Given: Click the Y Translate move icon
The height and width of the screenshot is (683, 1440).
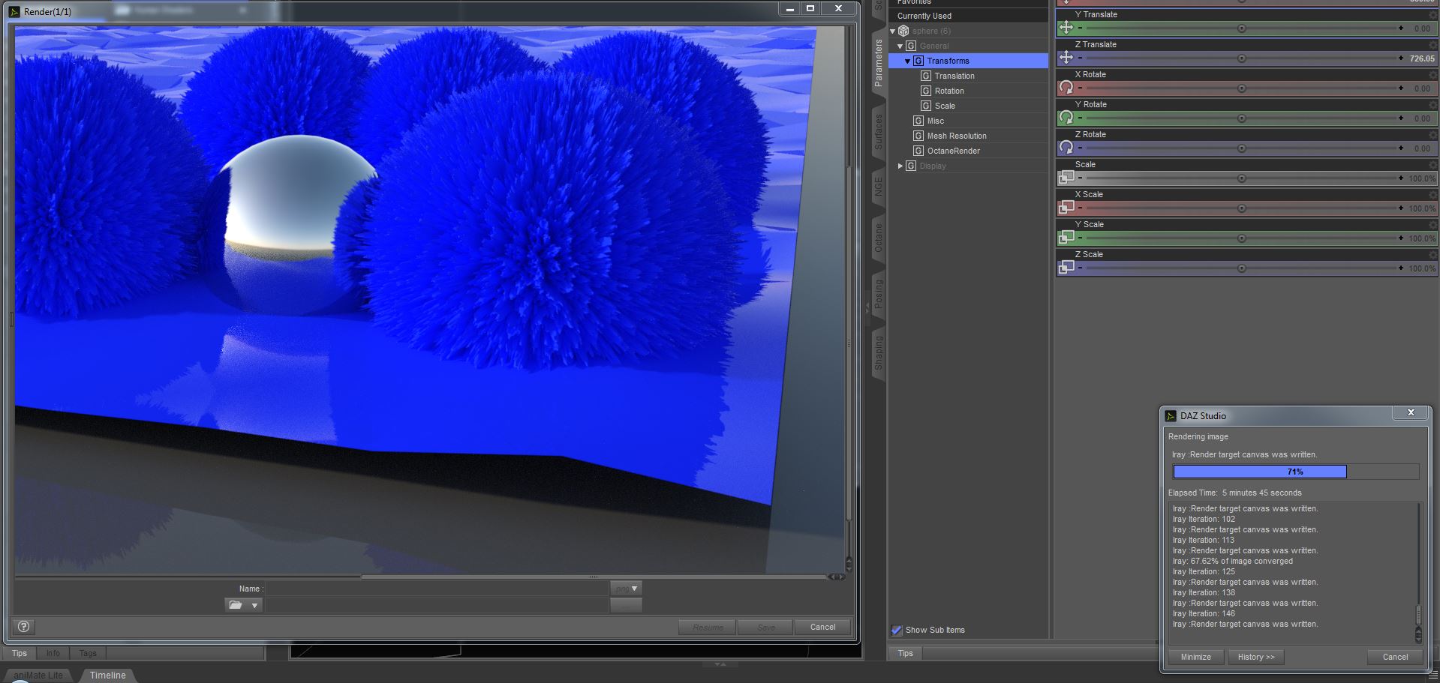Looking at the screenshot, I should [x=1066, y=28].
